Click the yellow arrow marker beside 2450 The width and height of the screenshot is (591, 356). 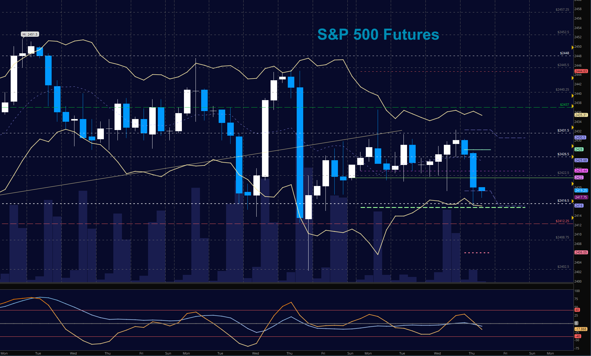point(572,47)
